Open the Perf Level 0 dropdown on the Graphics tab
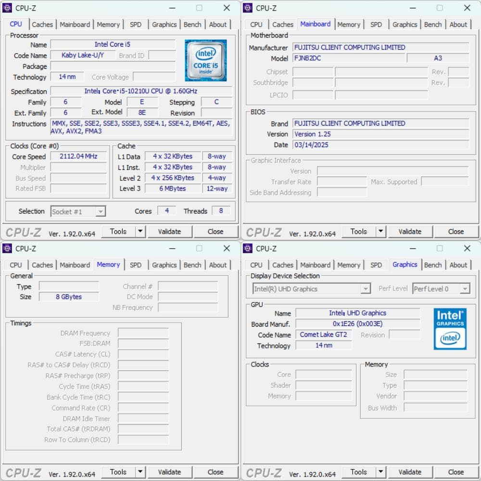481x481 pixels. (x=463, y=289)
